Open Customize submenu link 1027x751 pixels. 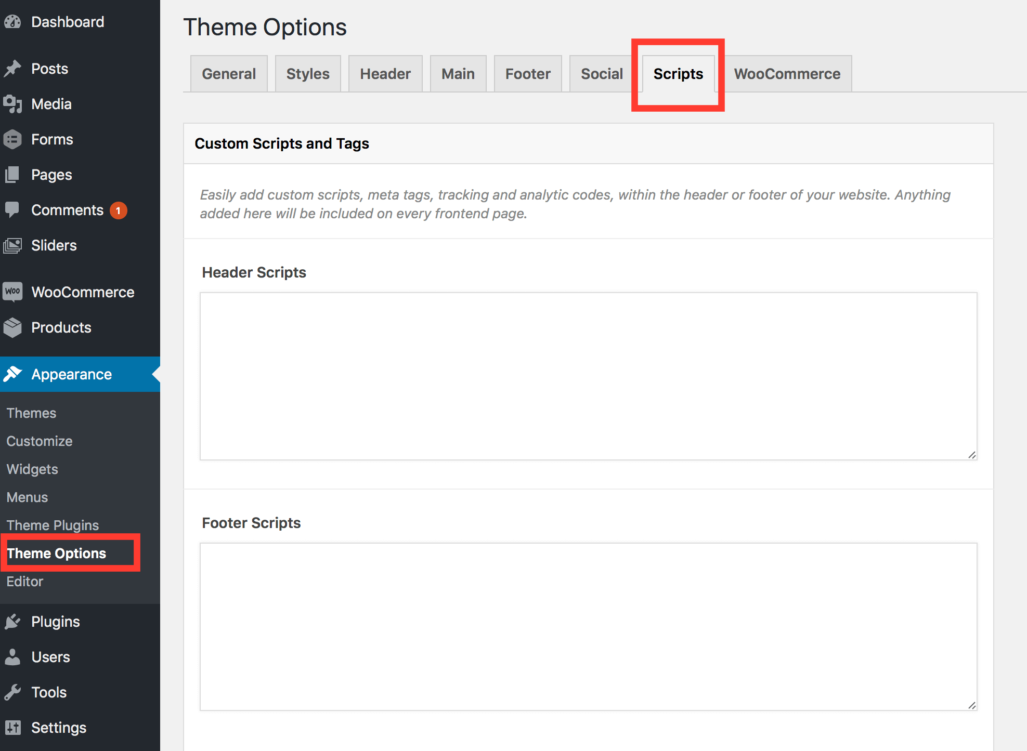pyautogui.click(x=40, y=441)
